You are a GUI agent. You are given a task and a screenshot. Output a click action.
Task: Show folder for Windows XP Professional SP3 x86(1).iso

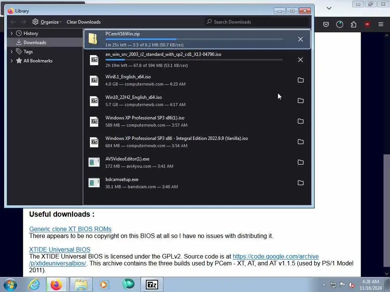click(300, 121)
